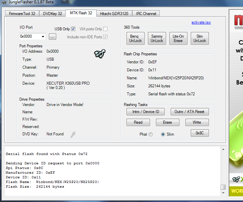
Task: Click the 'Manufacturer ID: 0xEF' log line
Action: (30, 173)
